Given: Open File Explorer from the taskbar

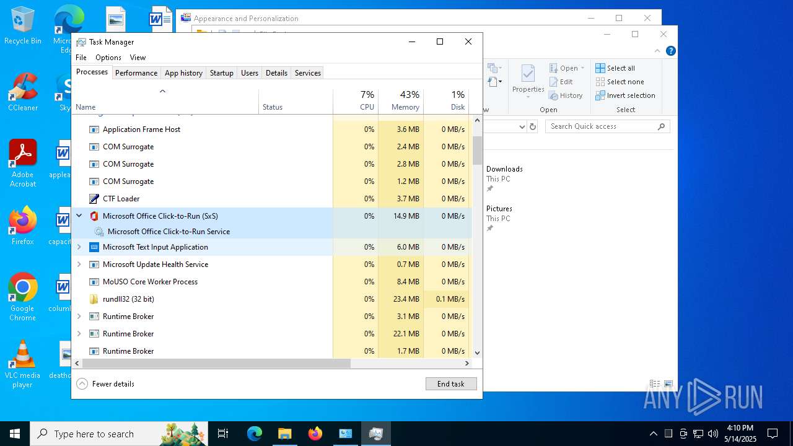Looking at the screenshot, I should coord(284,434).
